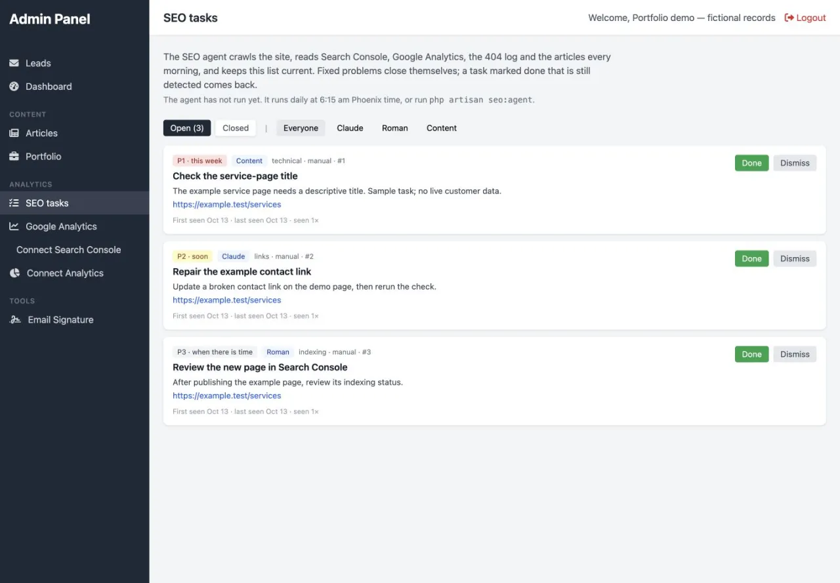Click 'P3 · when there is time' badge
The width and height of the screenshot is (840, 583).
[215, 352]
